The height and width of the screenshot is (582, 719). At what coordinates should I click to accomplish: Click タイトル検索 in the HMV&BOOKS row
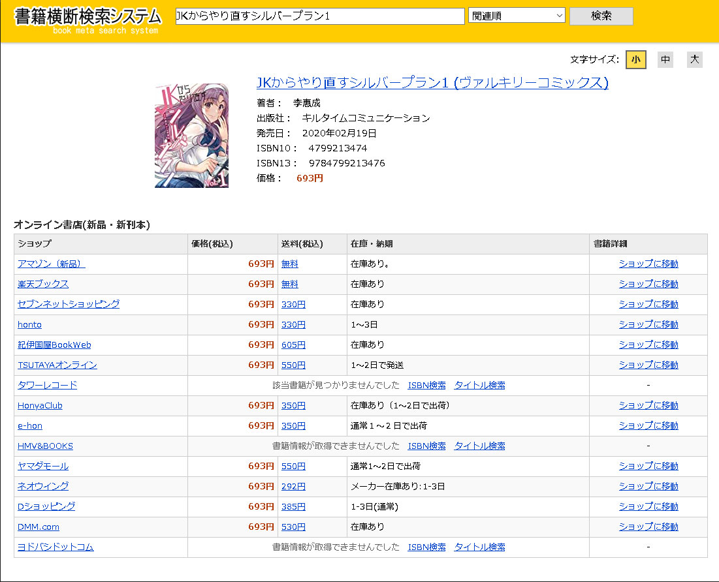(x=479, y=446)
